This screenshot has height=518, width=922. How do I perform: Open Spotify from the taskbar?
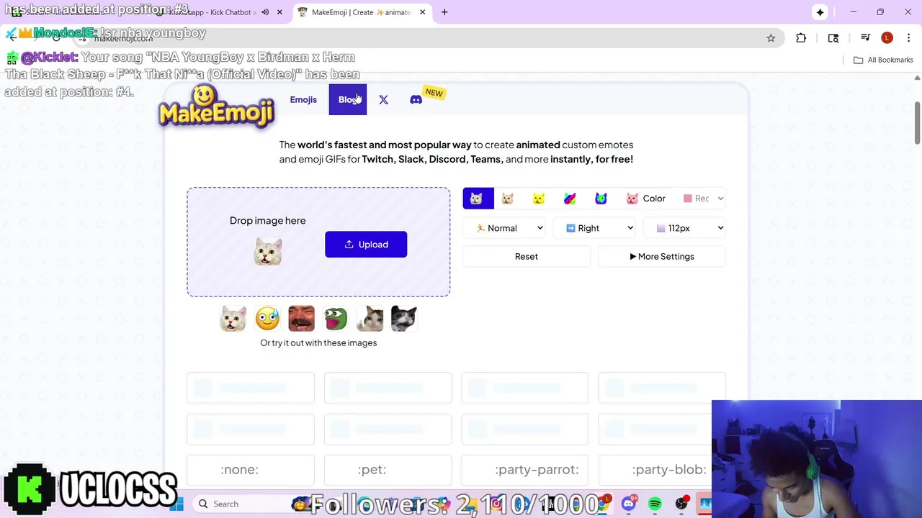pos(655,504)
